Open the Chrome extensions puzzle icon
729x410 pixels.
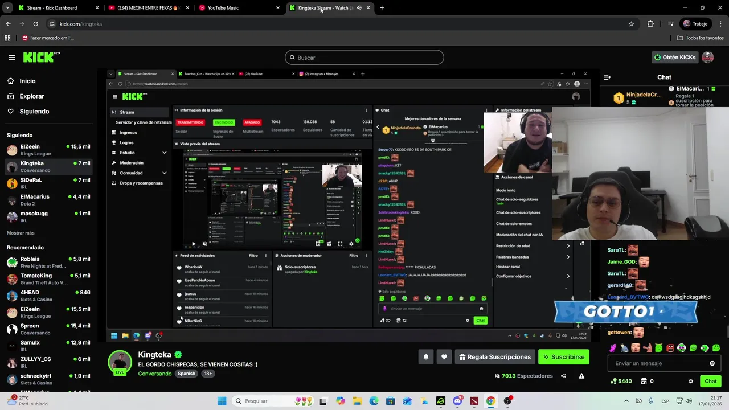pyautogui.click(x=650, y=24)
